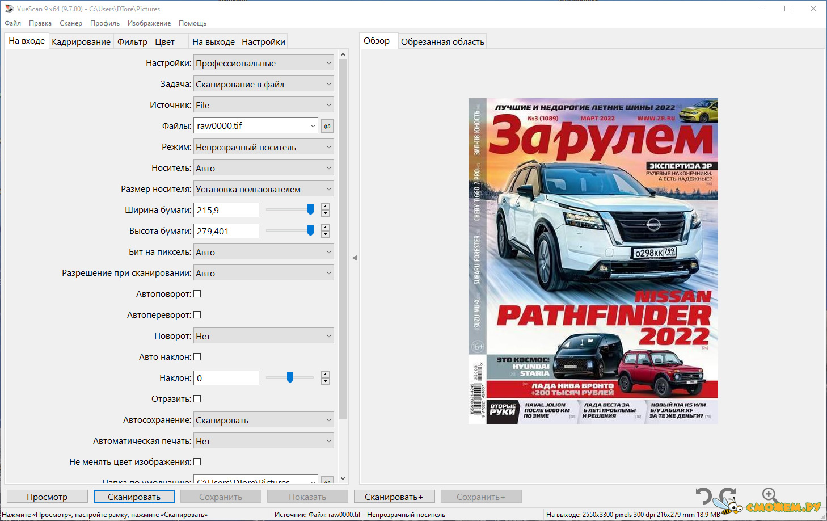
Task: Expand the Задача dropdown
Action: [x=264, y=84]
